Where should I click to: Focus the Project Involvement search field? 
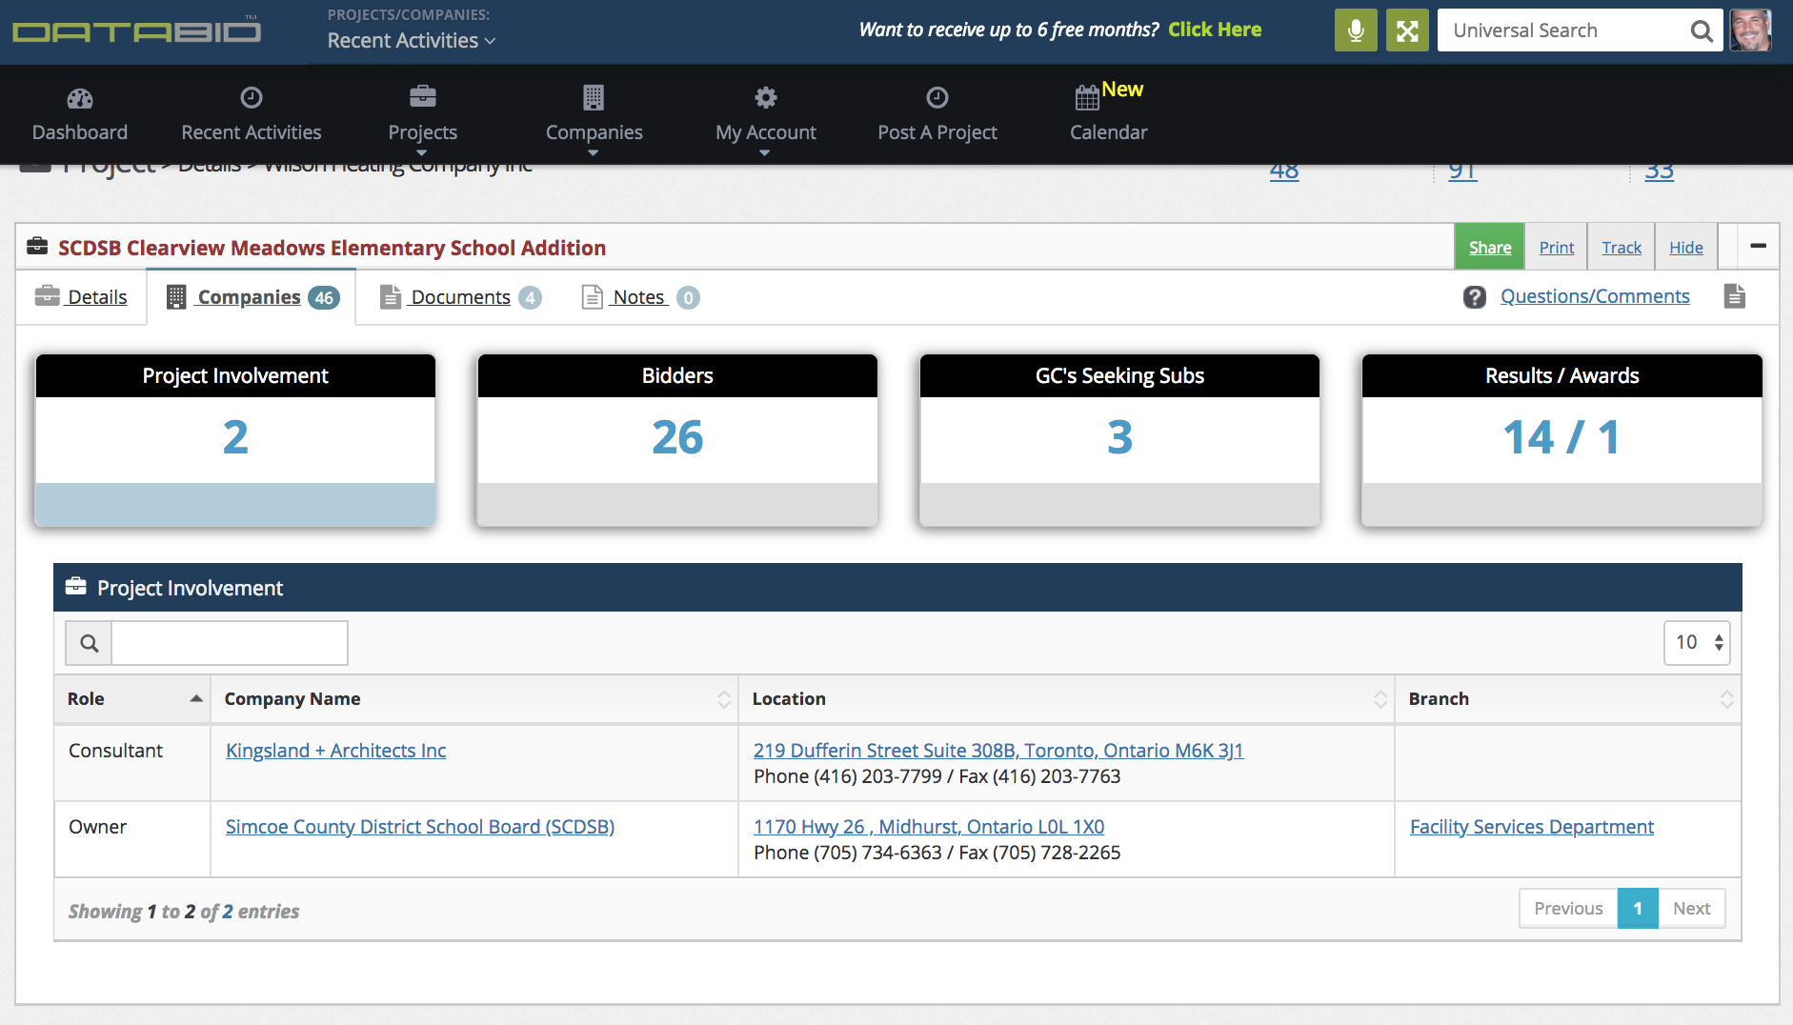tap(230, 643)
